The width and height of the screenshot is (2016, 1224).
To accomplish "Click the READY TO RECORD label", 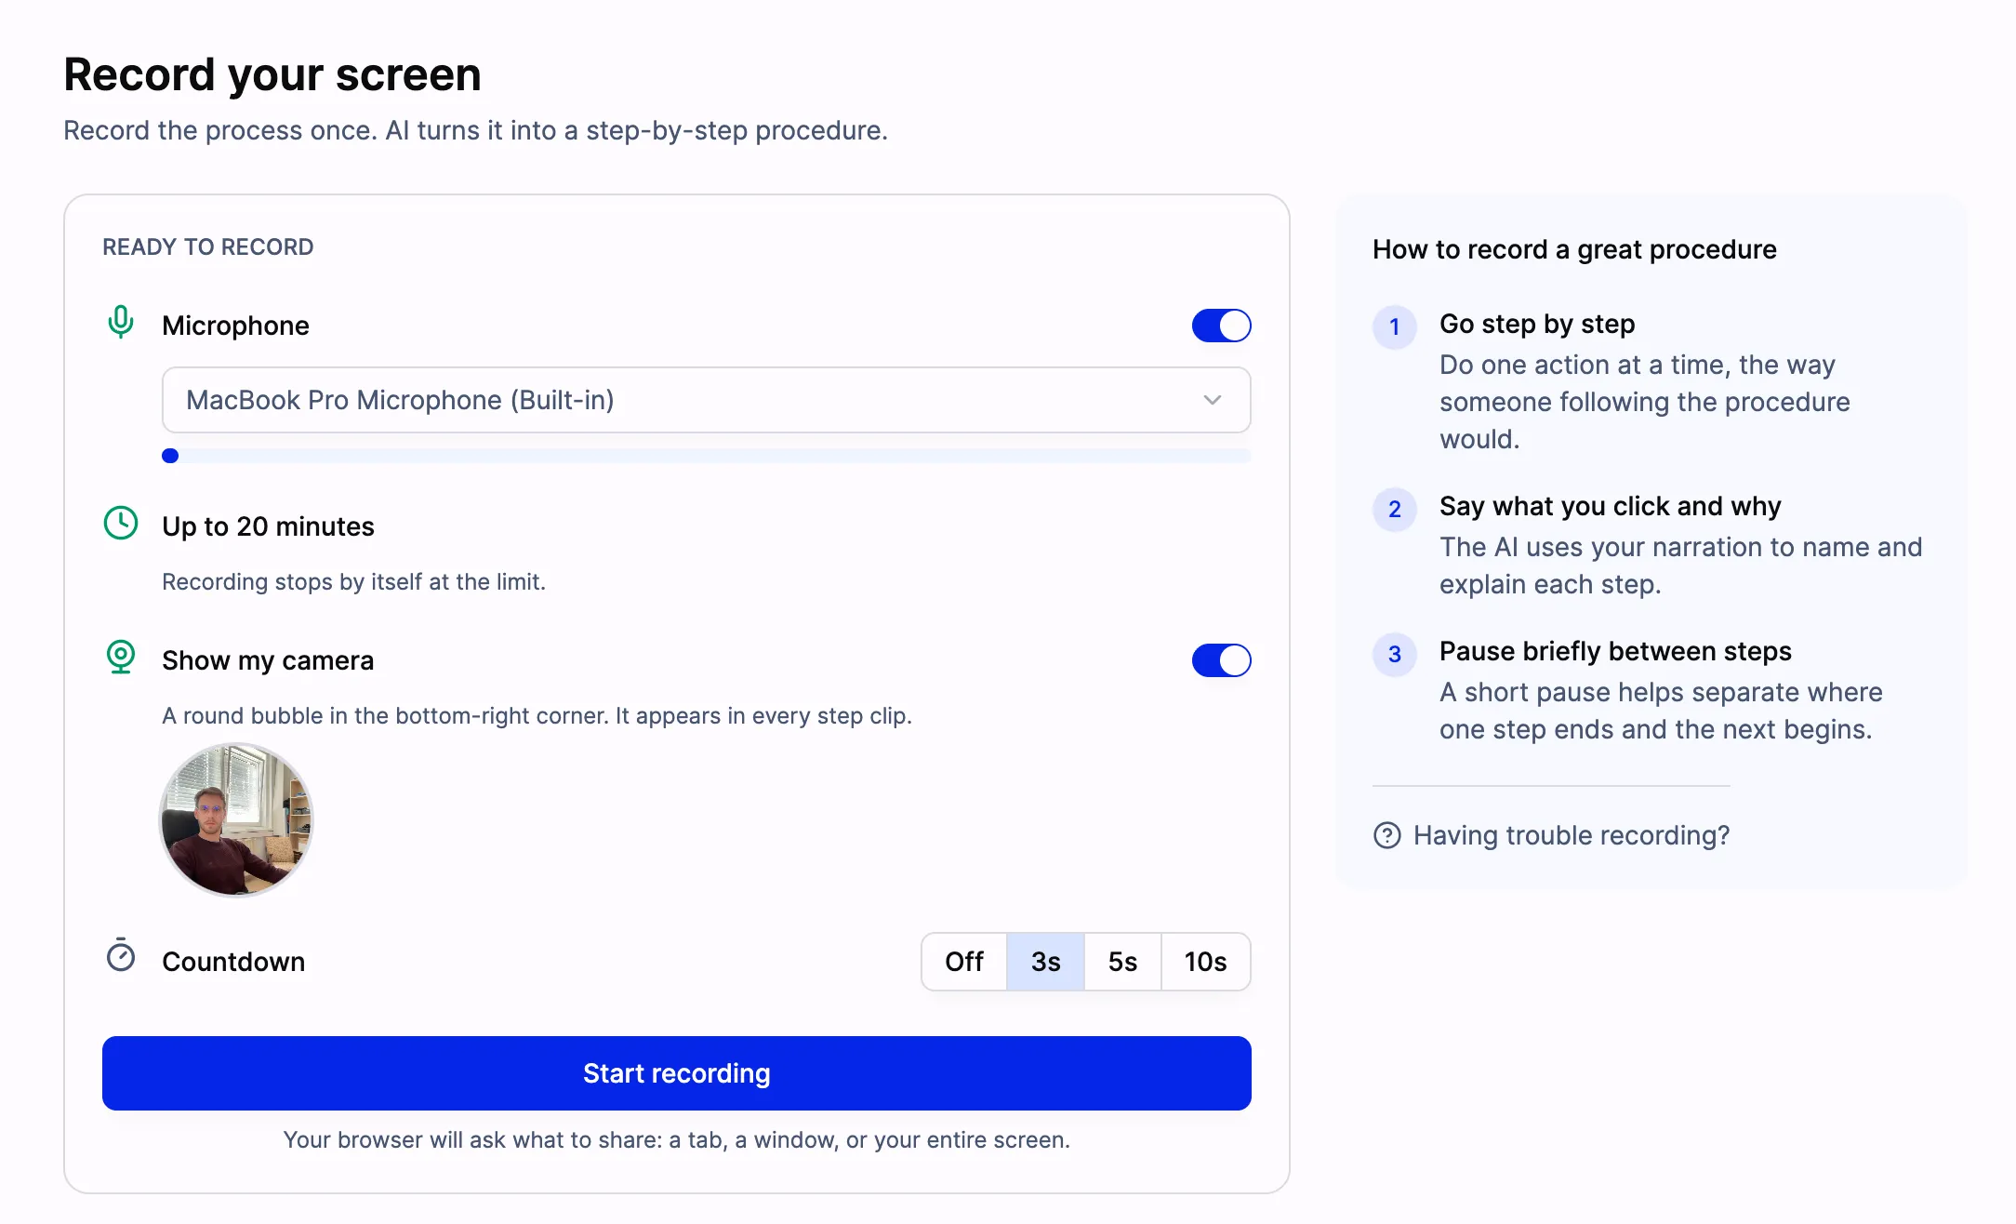I will point(207,247).
